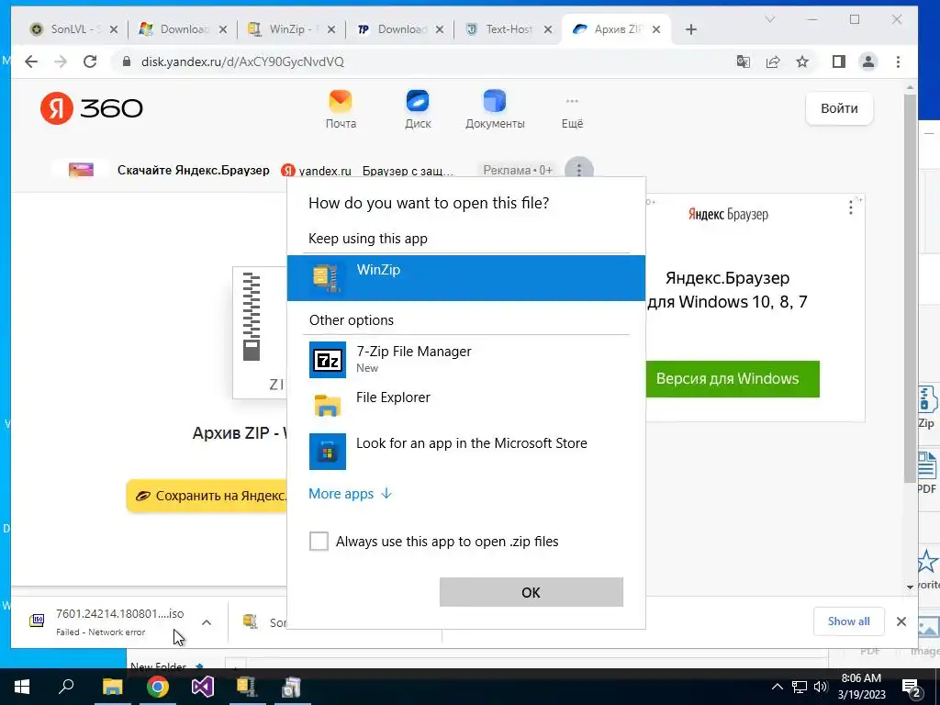The image size is (940, 705).
Task: Go back in browser history
Action: (x=31, y=62)
